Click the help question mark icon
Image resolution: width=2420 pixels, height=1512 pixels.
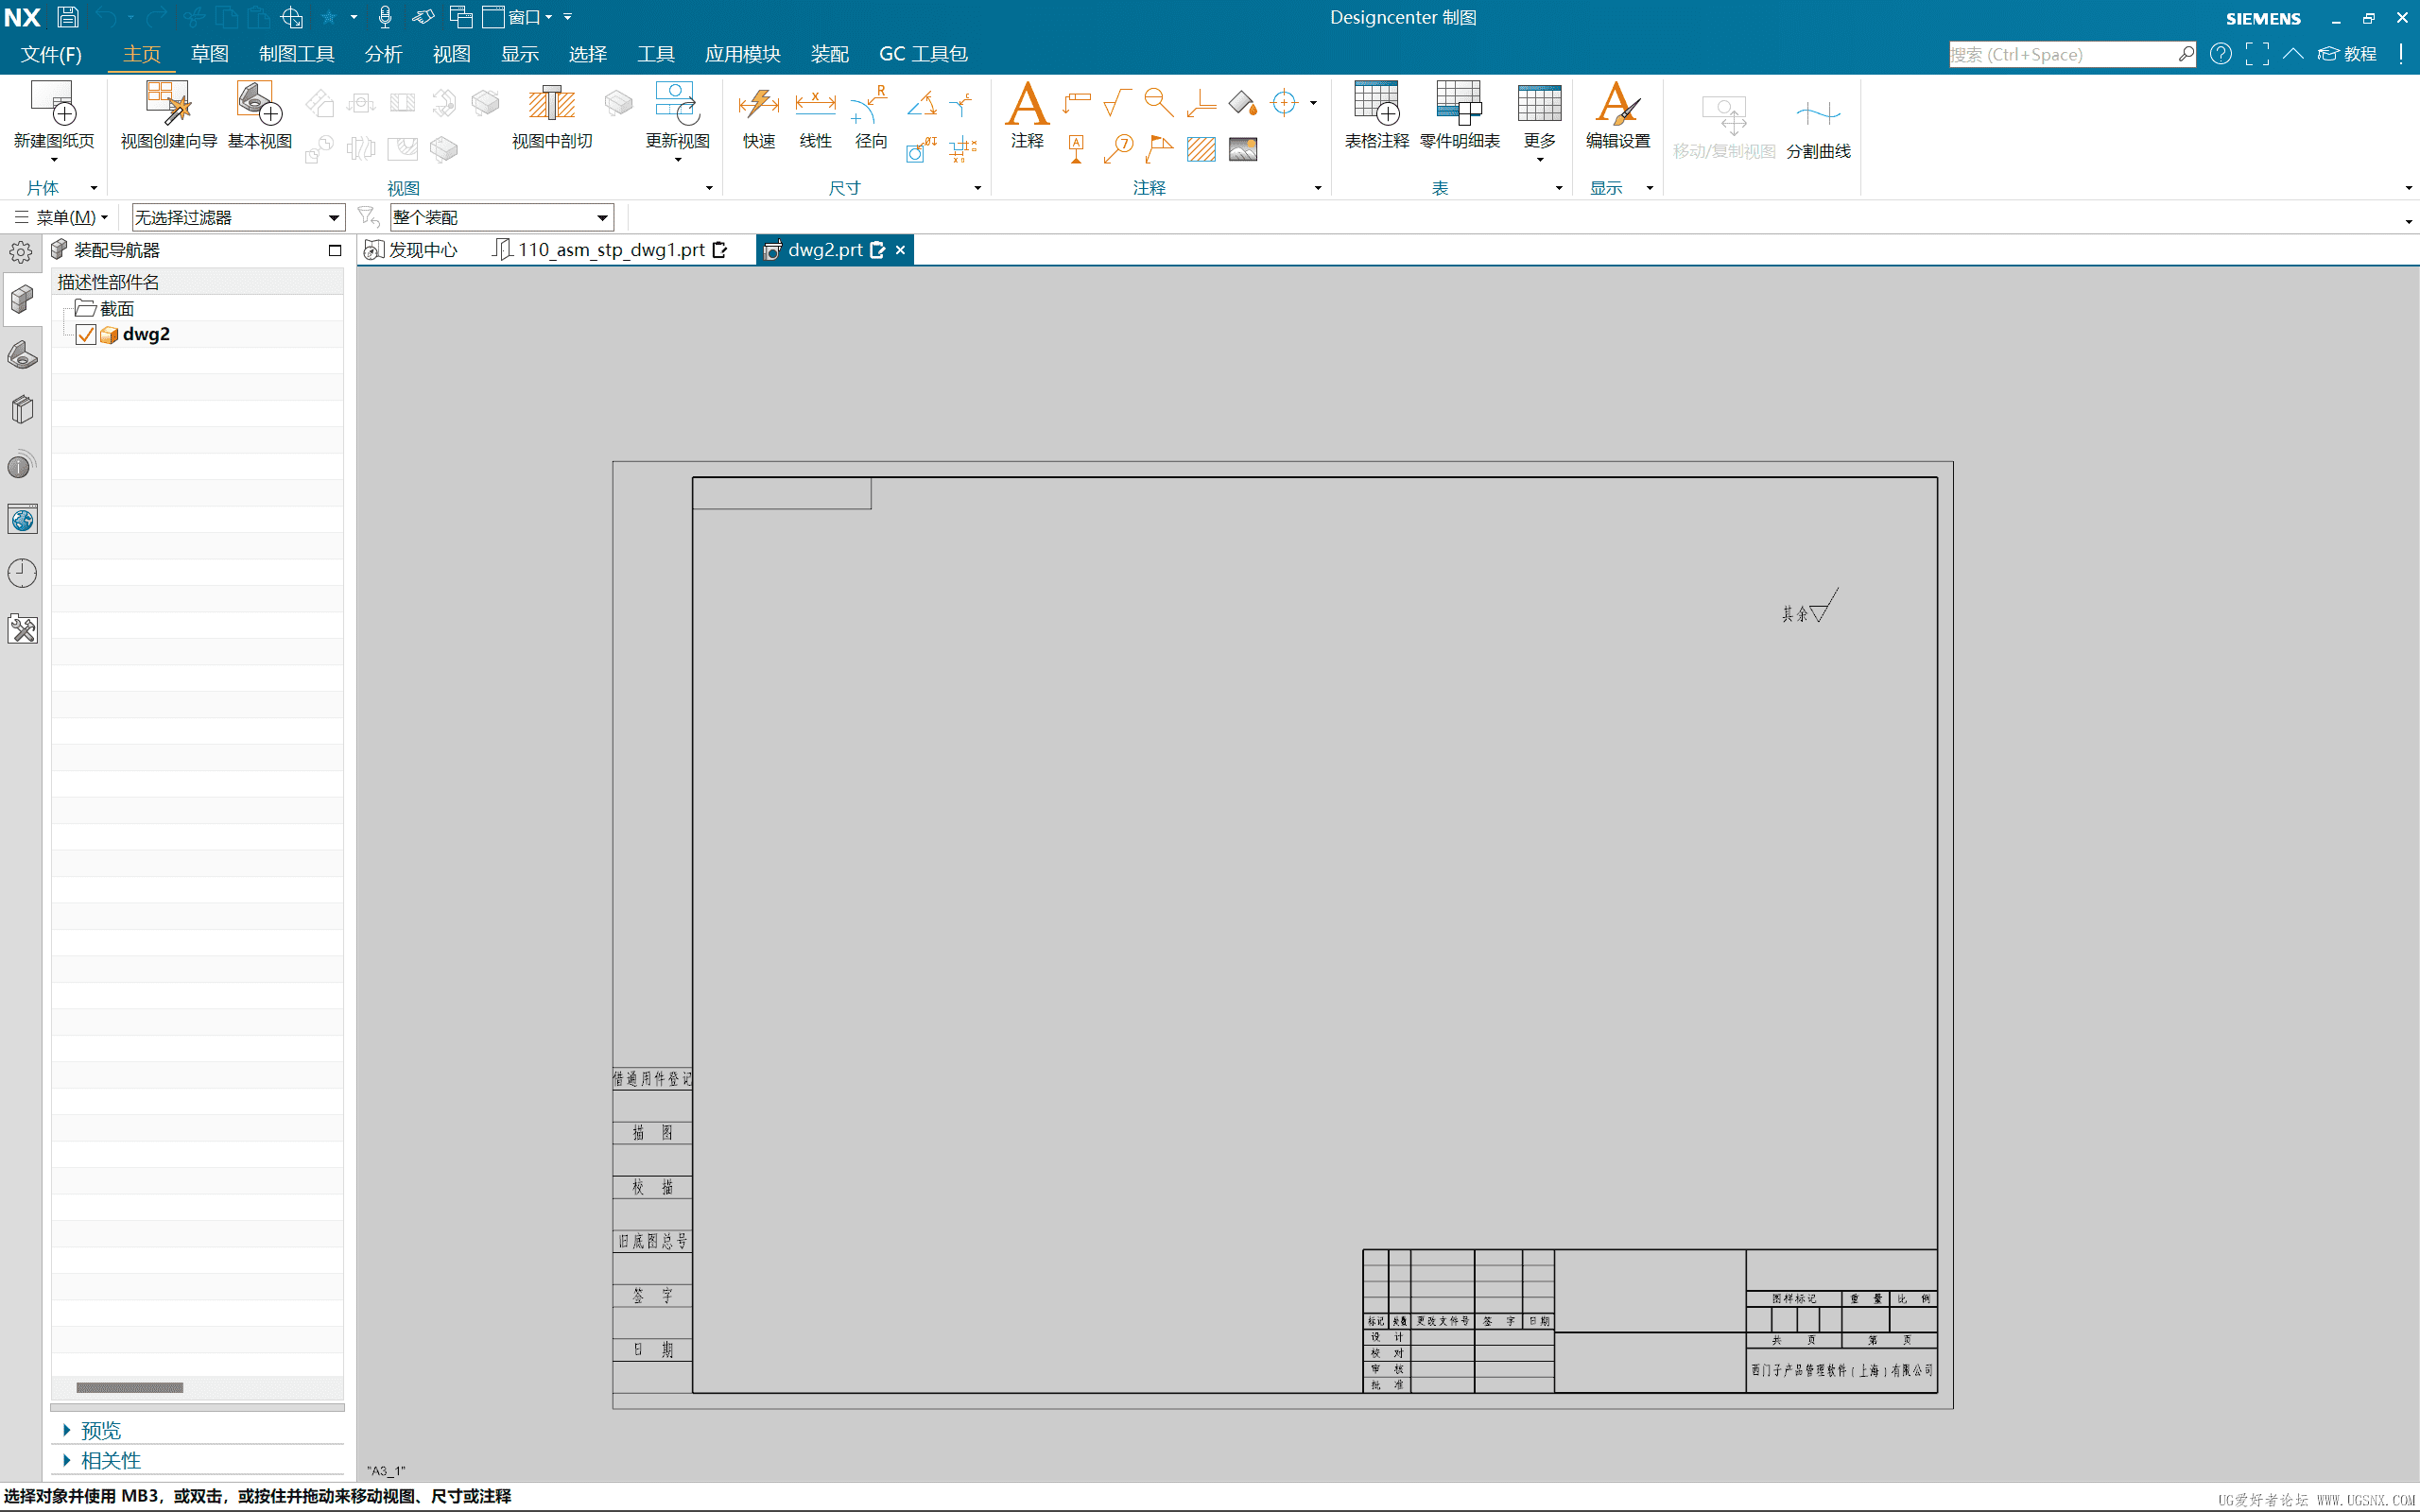[x=2220, y=54]
